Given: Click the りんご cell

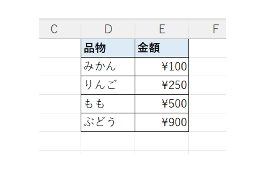Looking at the screenshot, I should 108,85.
